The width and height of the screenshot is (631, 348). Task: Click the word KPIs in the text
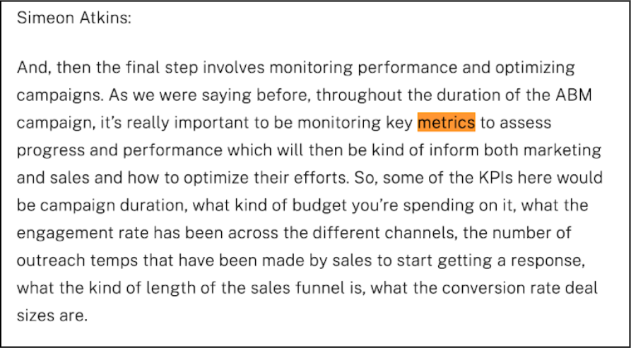(x=495, y=177)
